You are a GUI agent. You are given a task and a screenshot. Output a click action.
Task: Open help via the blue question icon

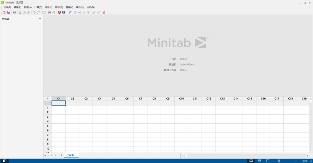[x=63, y=12]
